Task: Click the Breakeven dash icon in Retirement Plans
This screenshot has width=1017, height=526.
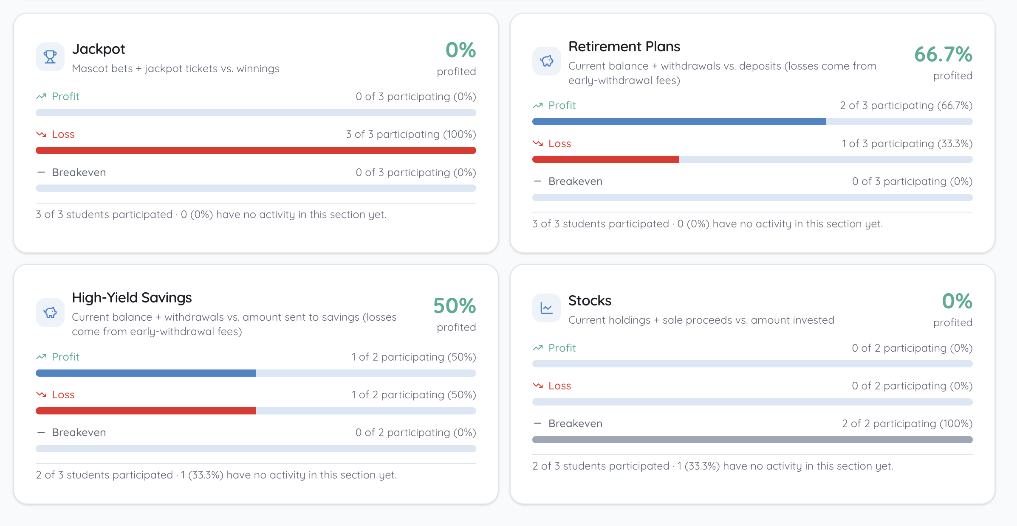Action: pyautogui.click(x=538, y=181)
